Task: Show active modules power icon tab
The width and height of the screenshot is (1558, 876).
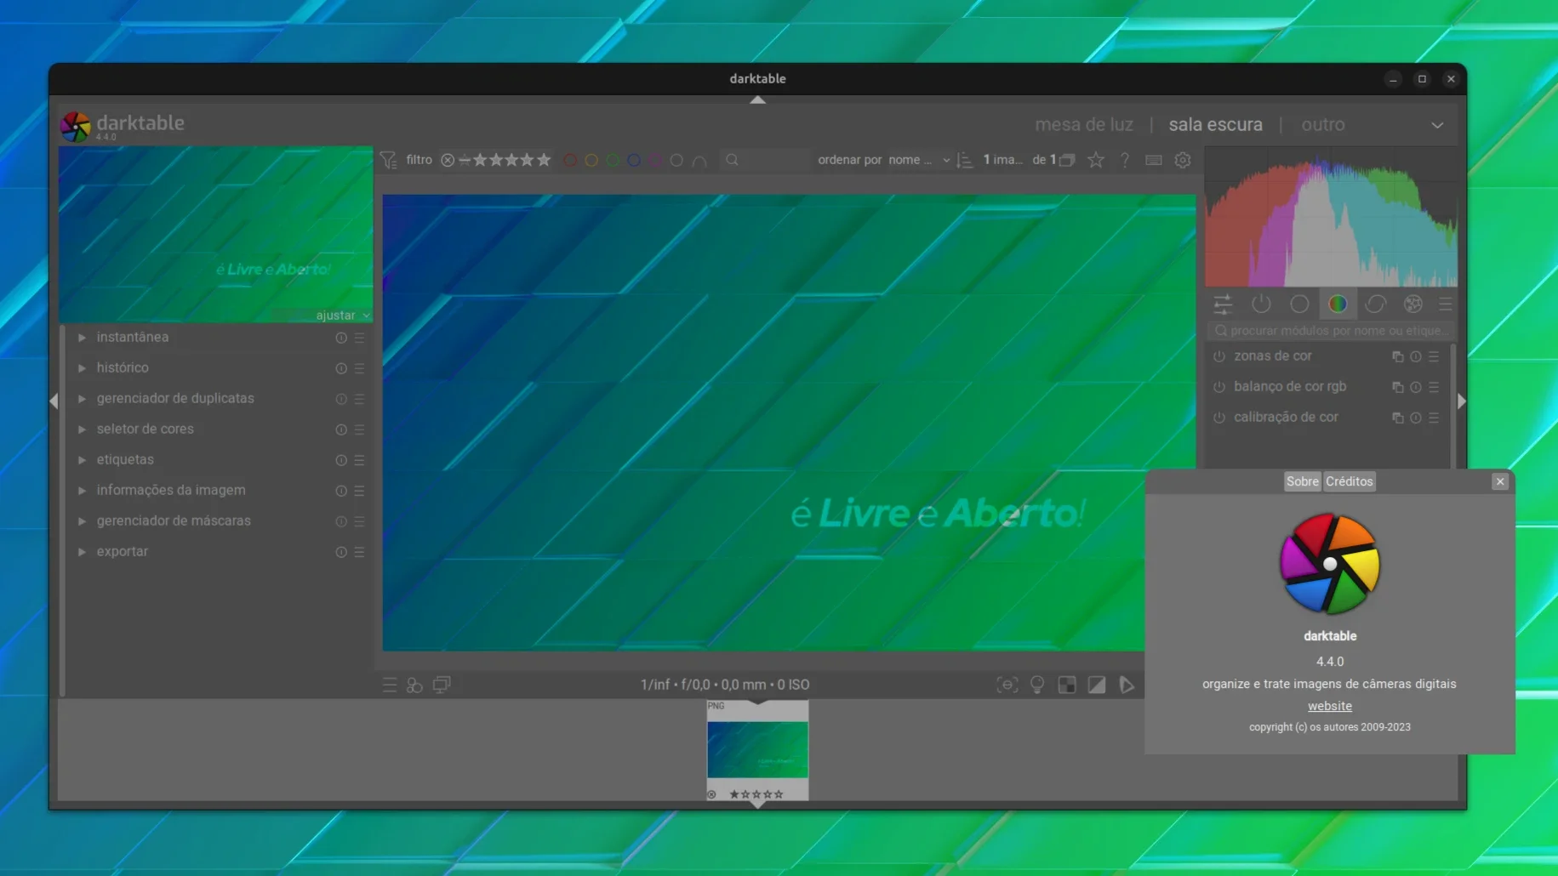Action: coord(1261,304)
